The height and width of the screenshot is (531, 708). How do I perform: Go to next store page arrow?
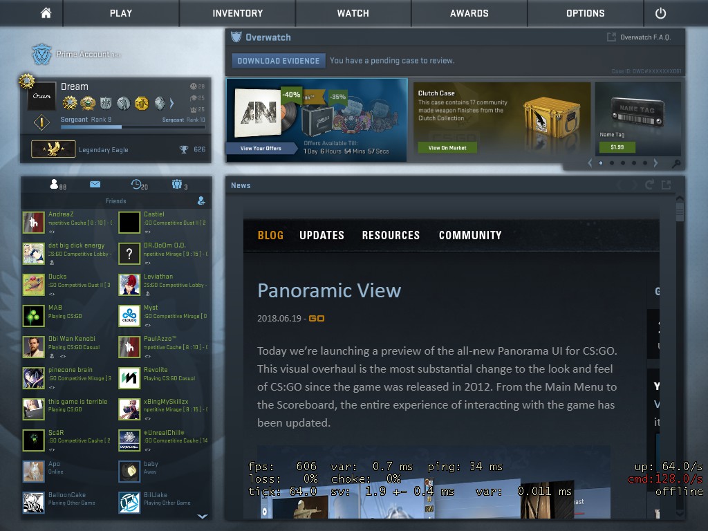(x=655, y=163)
